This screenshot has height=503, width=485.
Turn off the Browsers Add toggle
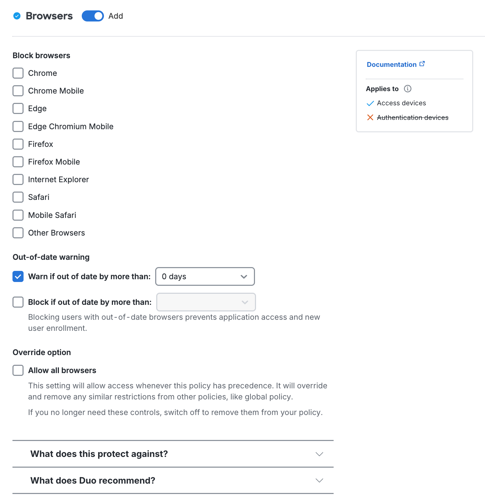click(93, 16)
